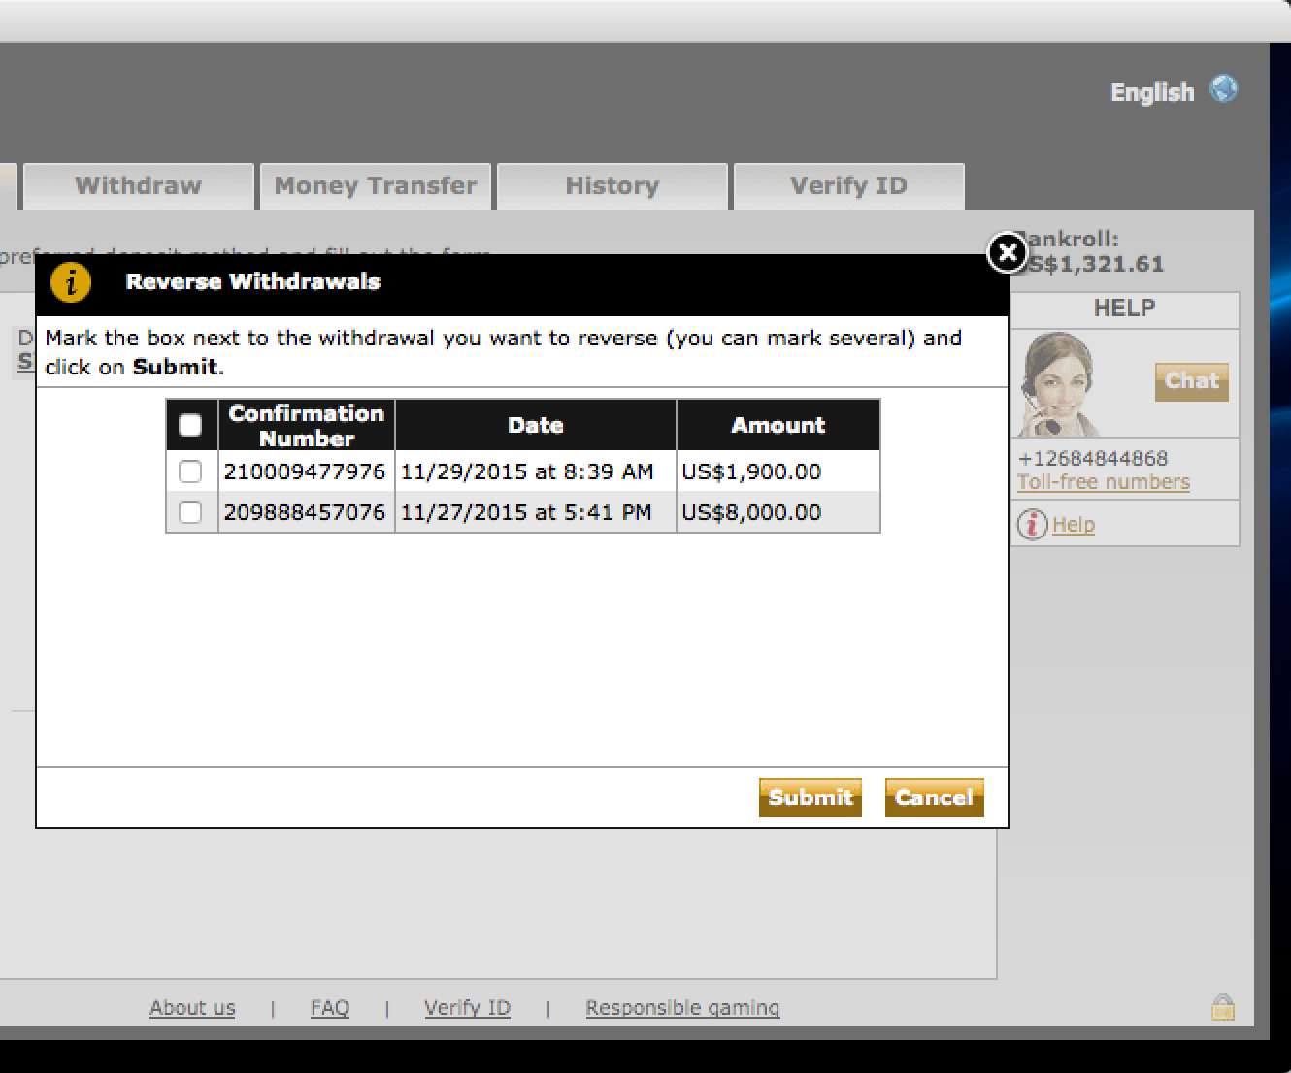Open the History tab
This screenshot has width=1291, height=1073.
coord(612,186)
